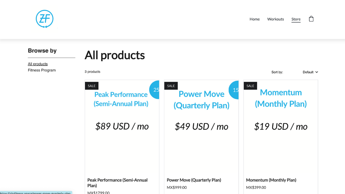Filter by All products link
Viewport: 345px width, 194px height.
click(x=38, y=64)
